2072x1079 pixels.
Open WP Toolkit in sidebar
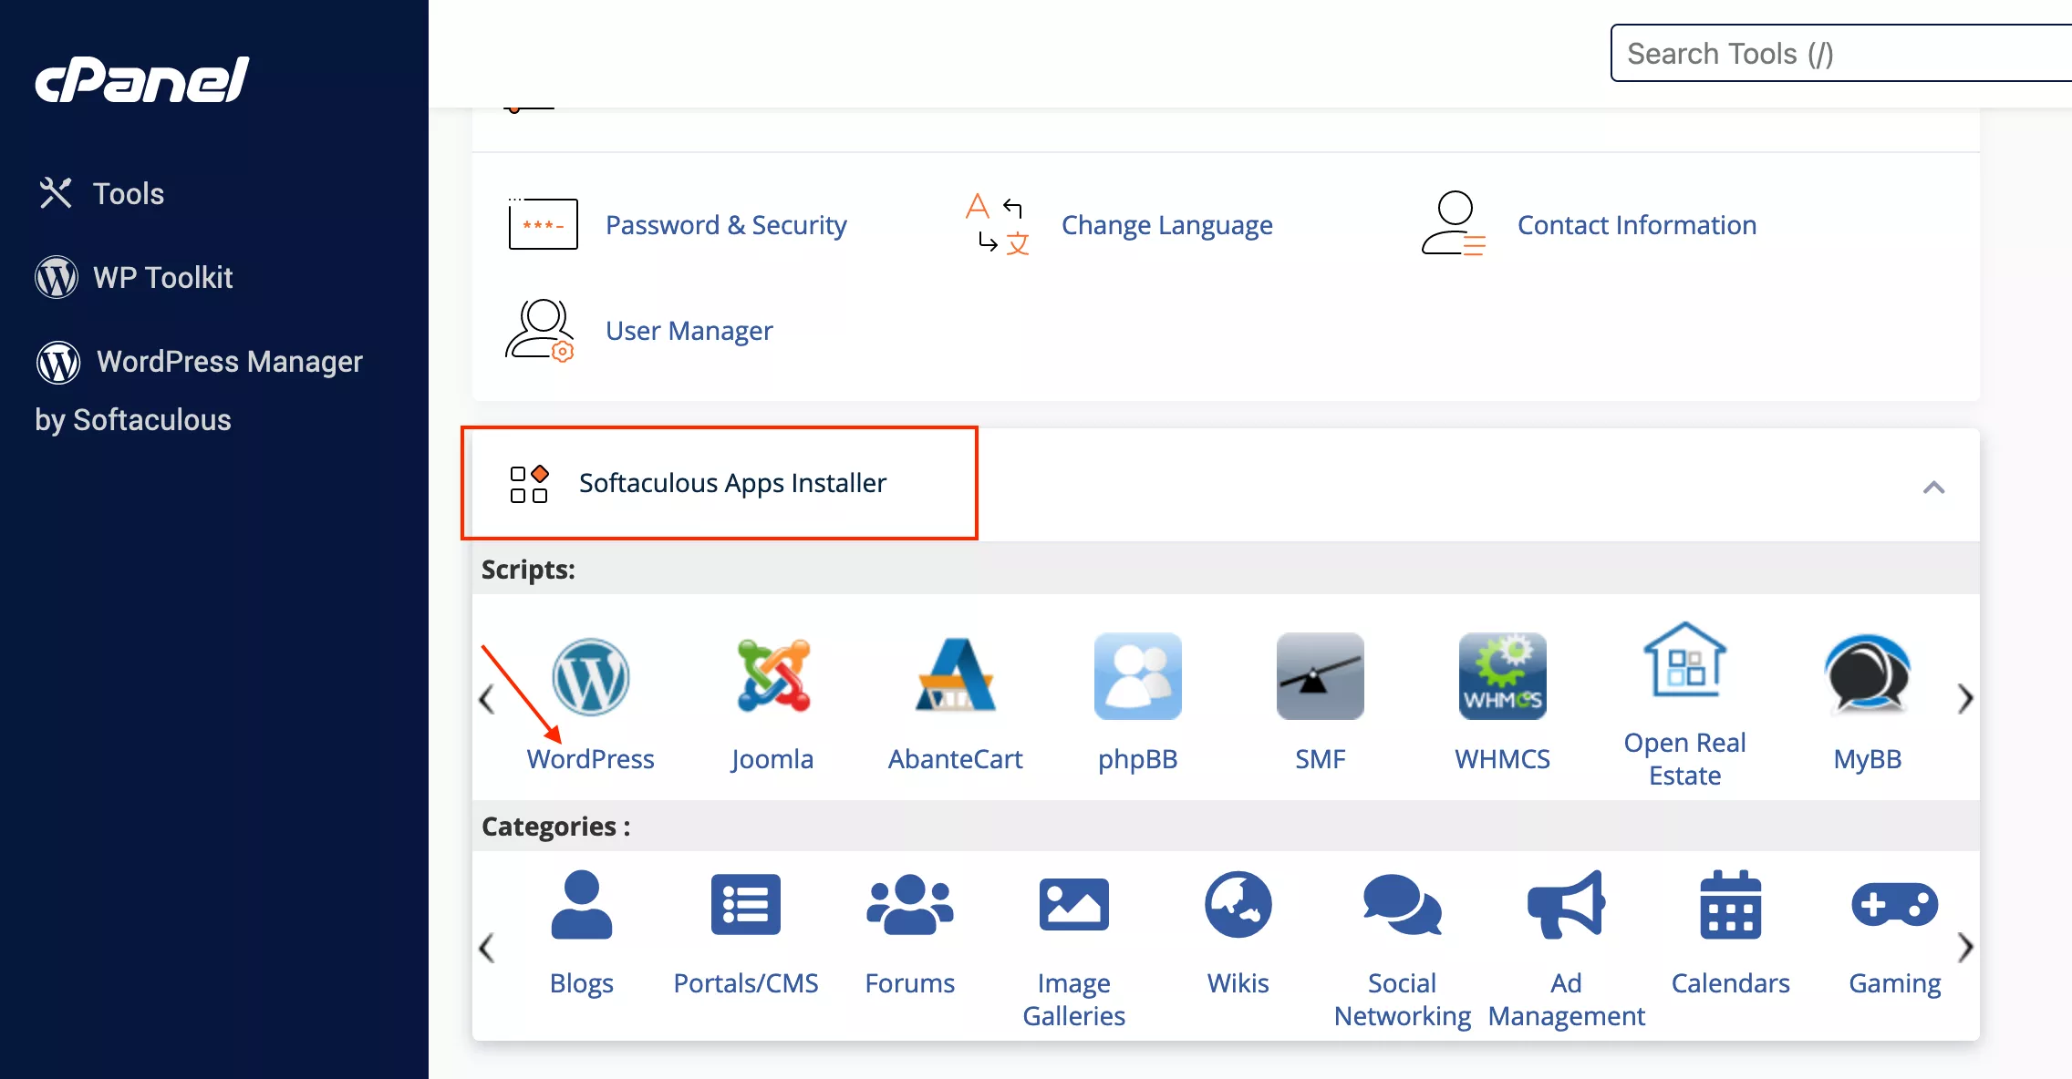(163, 277)
